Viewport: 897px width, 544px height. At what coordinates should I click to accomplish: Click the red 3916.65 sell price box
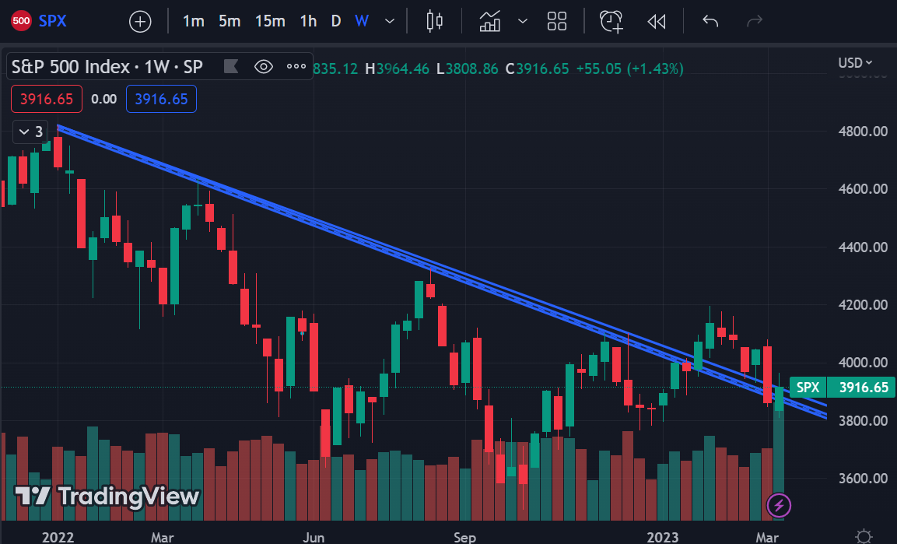coord(47,99)
